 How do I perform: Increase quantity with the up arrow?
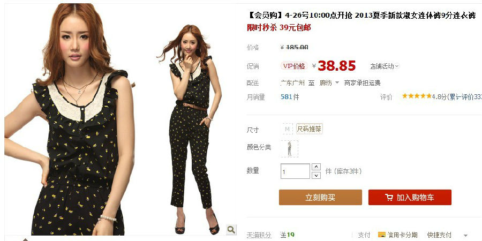[x=316, y=167]
